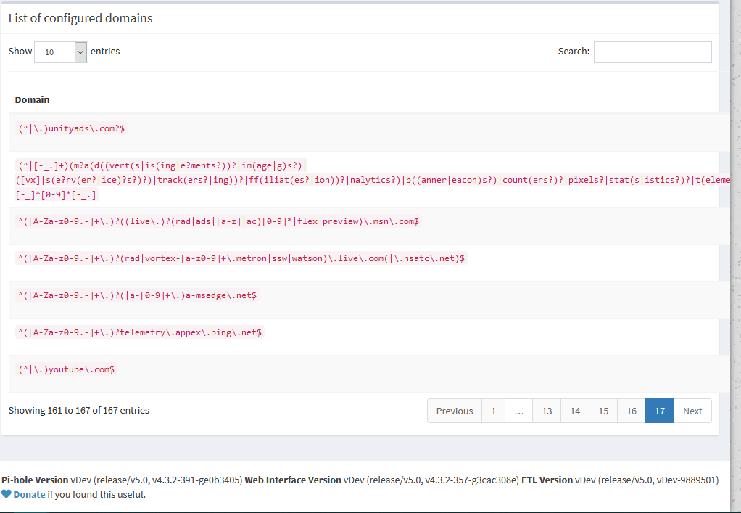This screenshot has height=513, width=741.
Task: Open page 16 of the list
Action: [631, 411]
